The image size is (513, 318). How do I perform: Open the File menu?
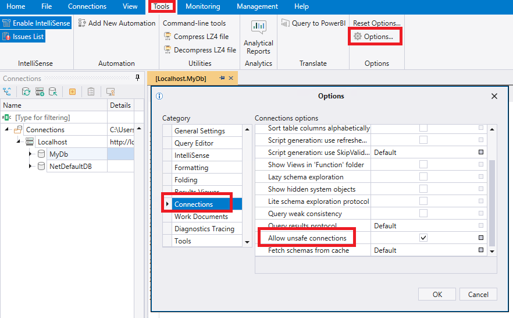pos(47,6)
